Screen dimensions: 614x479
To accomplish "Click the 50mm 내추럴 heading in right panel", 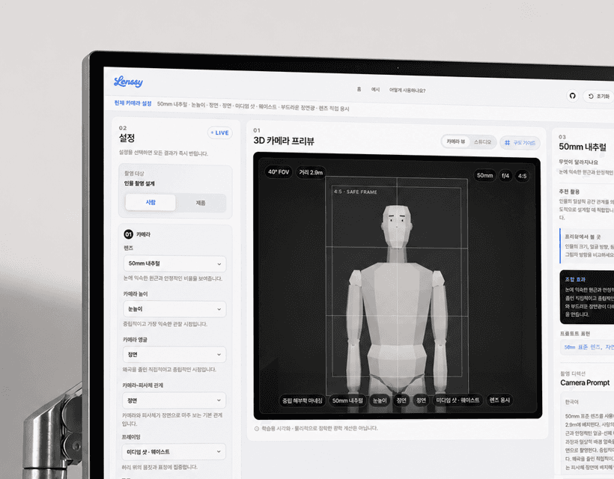I will tap(583, 147).
